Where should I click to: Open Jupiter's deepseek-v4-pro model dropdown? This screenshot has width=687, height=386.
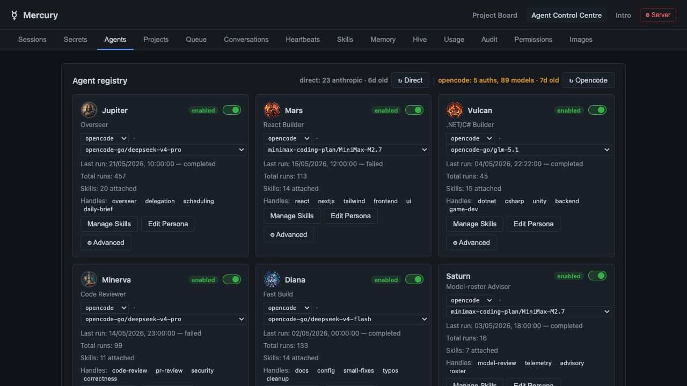click(163, 150)
